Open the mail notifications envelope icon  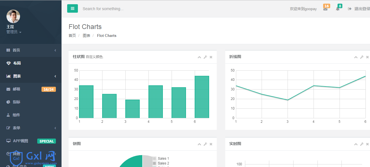325,9
